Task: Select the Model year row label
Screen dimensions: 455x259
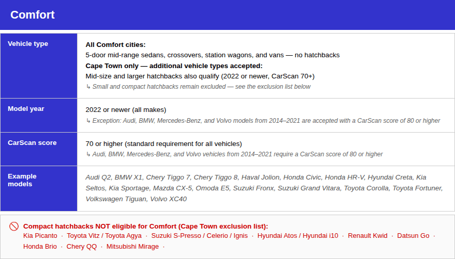Action: point(26,109)
